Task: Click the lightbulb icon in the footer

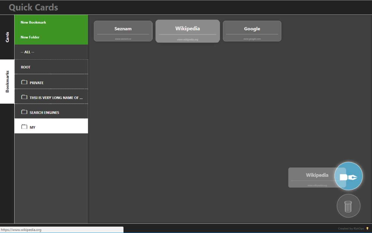Action: pyautogui.click(x=367, y=229)
